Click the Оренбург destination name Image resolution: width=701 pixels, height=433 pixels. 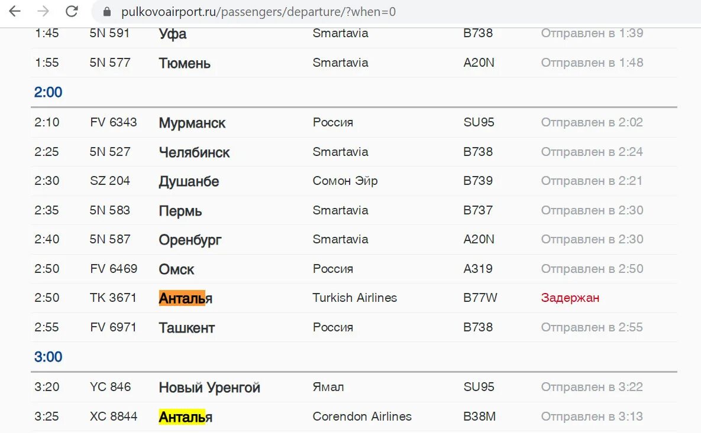pos(190,240)
